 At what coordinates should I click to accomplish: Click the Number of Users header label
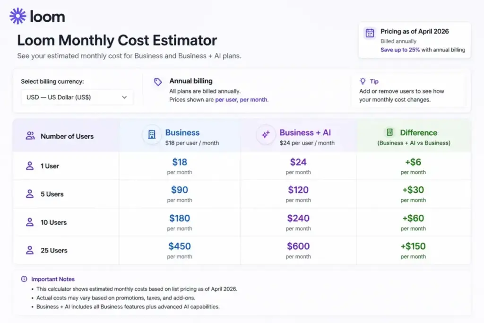67,136
